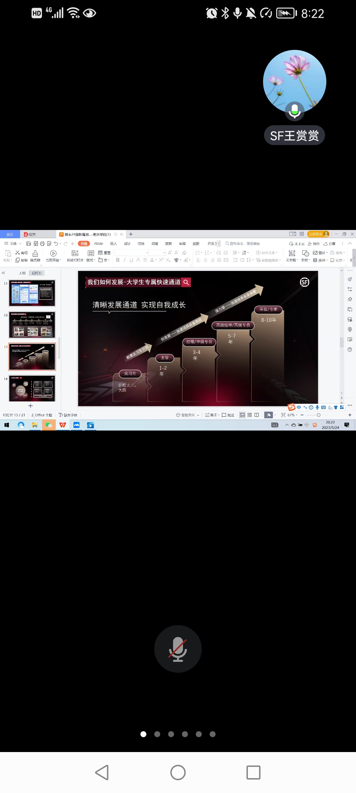Click the 查找命令 search field
The image size is (356, 793).
[x=243, y=244]
